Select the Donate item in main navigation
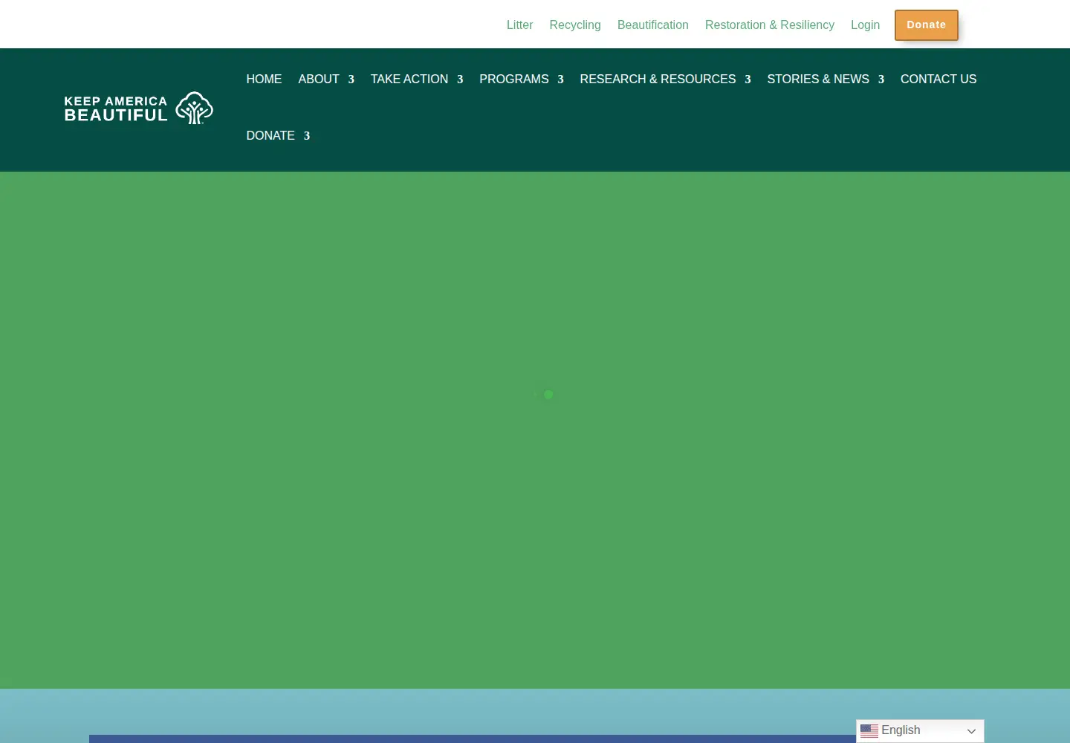 tap(270, 135)
